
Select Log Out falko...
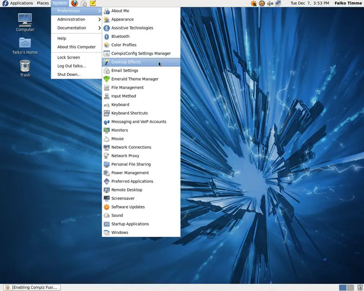tap(76, 66)
